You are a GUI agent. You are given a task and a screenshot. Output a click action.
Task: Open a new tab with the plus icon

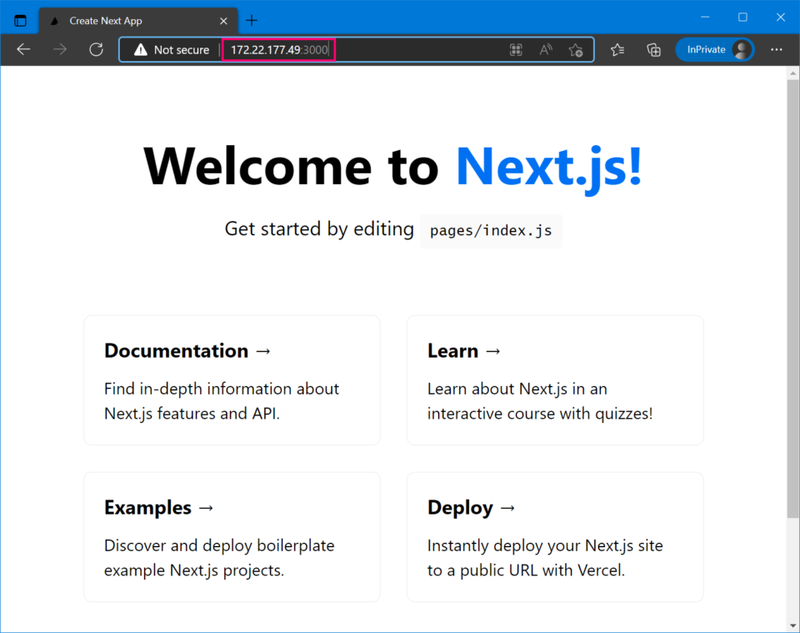251,20
